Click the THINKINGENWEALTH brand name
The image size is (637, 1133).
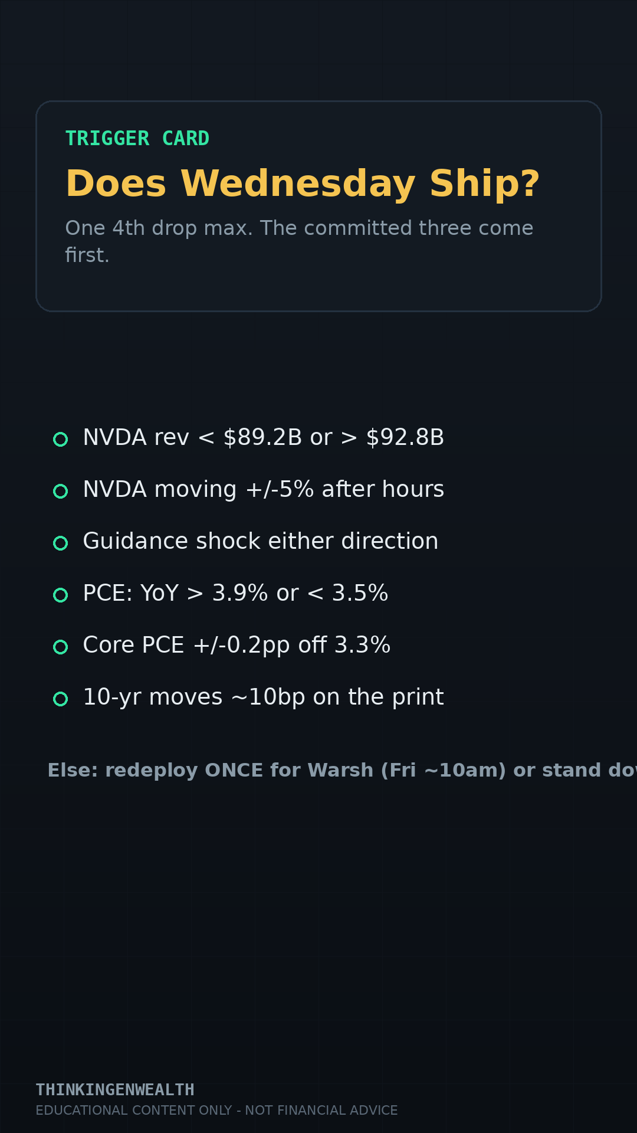(x=115, y=1090)
